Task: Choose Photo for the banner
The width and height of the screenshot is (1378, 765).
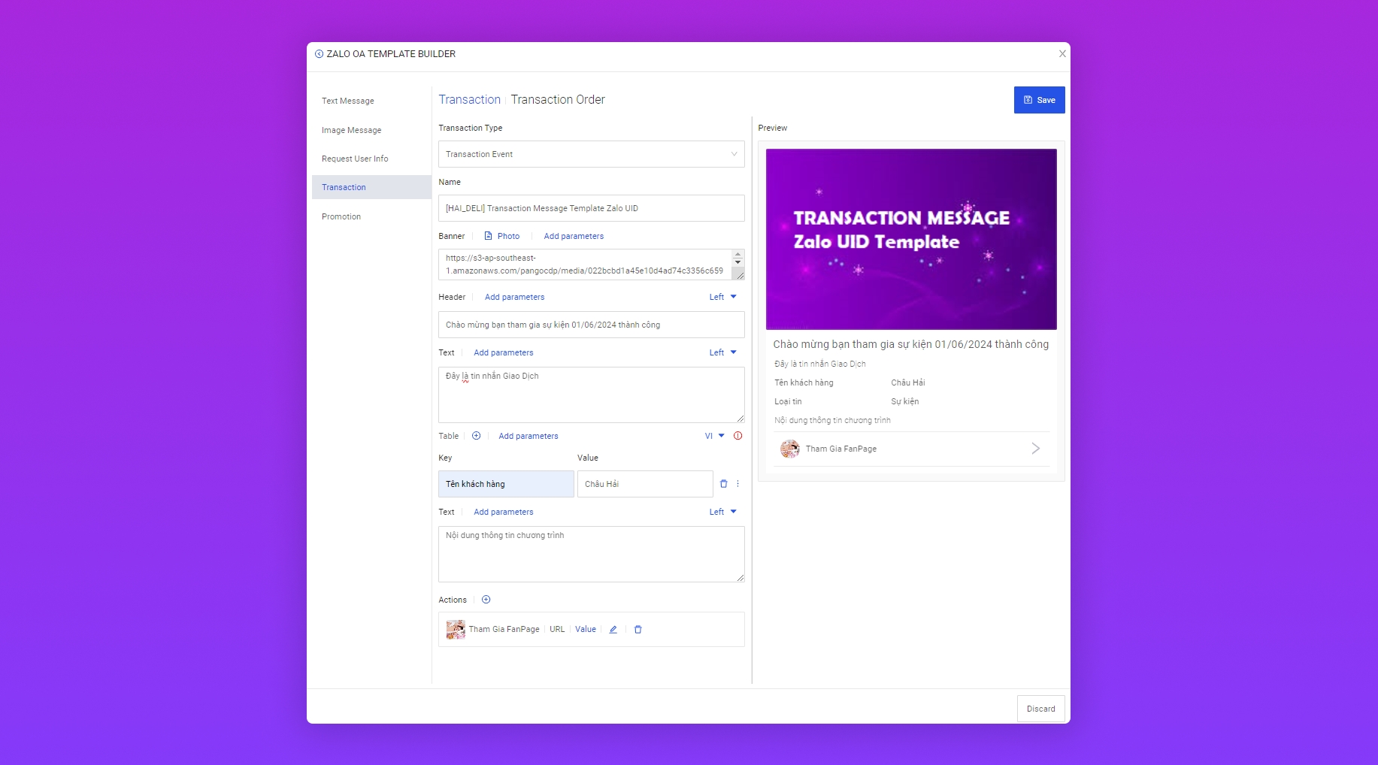Action: point(502,236)
